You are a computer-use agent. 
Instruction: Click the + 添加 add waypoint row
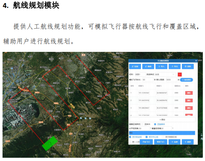[x=162, y=120]
